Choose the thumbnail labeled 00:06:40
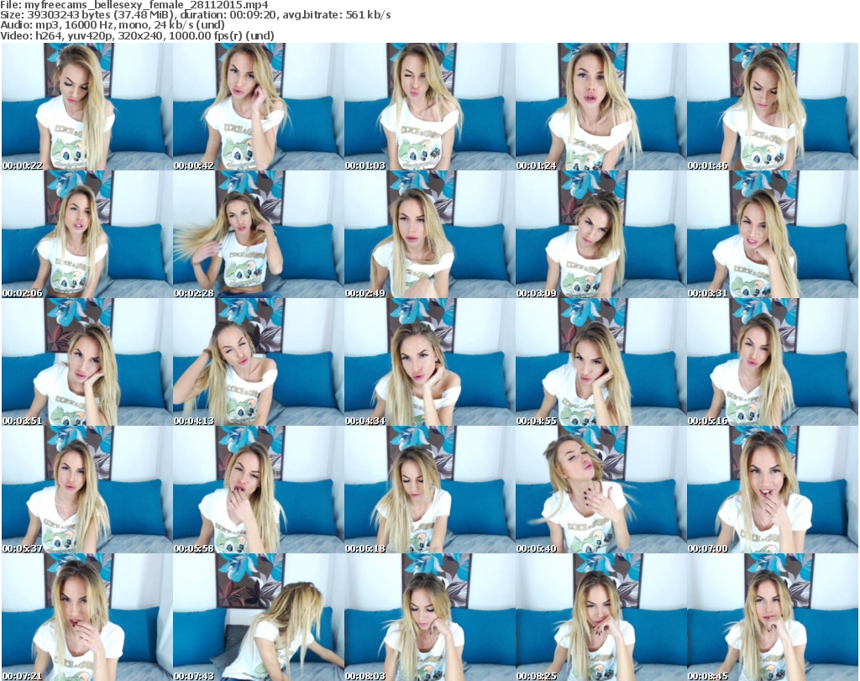The width and height of the screenshot is (860, 681). pos(600,490)
